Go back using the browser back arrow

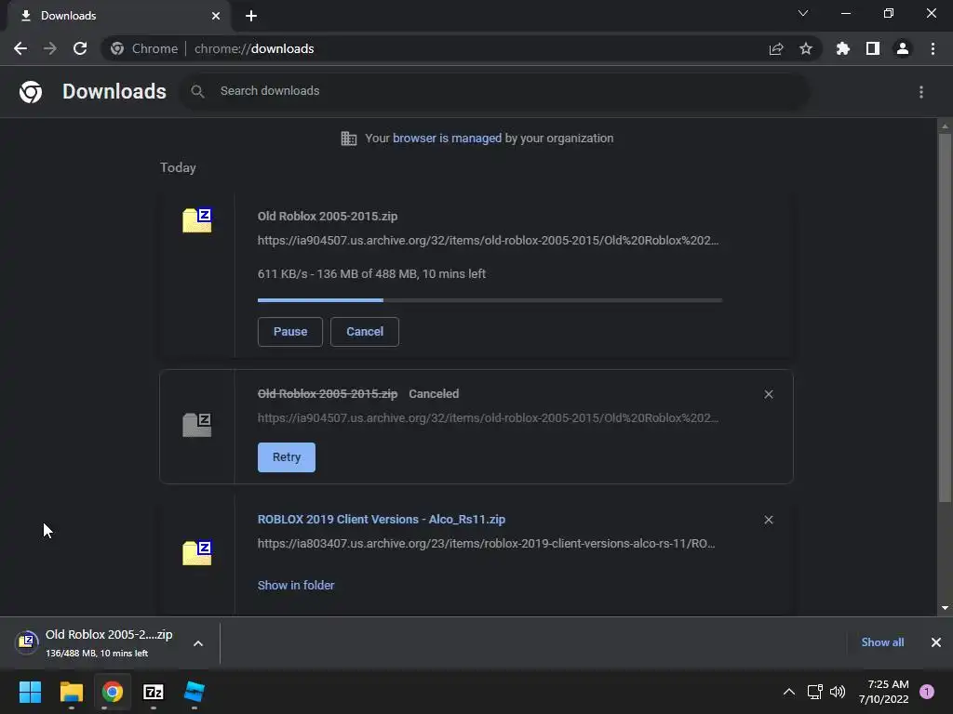tap(20, 48)
